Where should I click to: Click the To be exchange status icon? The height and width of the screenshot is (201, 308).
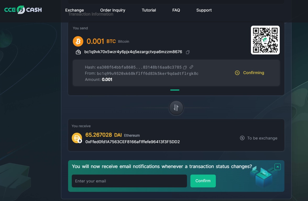242,138
